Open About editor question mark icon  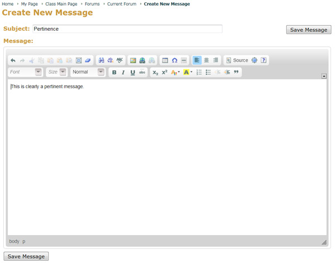pos(264,60)
